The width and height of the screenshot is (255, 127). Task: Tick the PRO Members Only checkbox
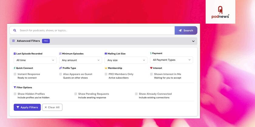[106, 74]
